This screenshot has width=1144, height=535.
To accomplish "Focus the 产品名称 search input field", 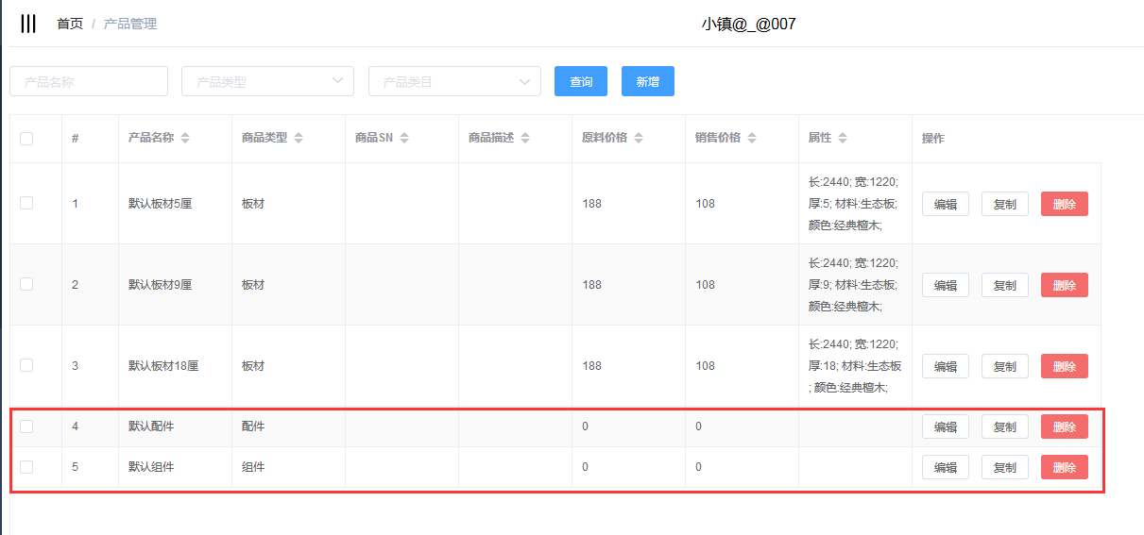I will click(x=89, y=81).
